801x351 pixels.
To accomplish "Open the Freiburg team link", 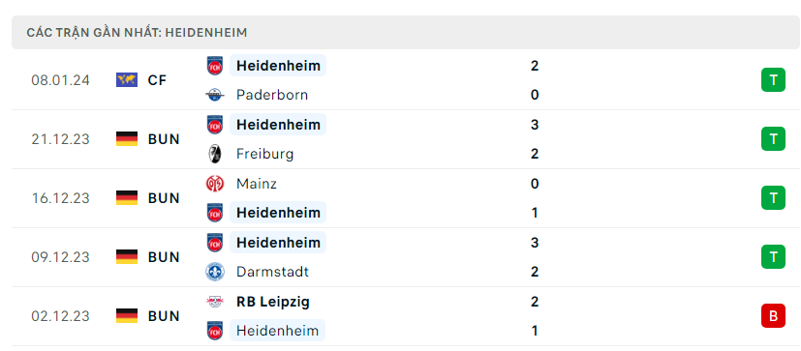I will [x=264, y=154].
